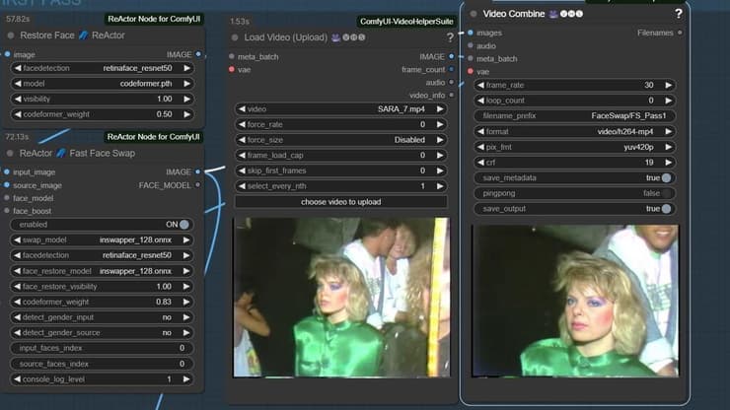
Task: Click Video Combine output preview
Action: tap(575, 301)
